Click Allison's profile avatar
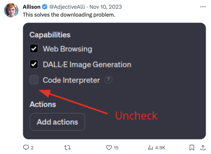This screenshot has height=154, width=211. (11, 10)
